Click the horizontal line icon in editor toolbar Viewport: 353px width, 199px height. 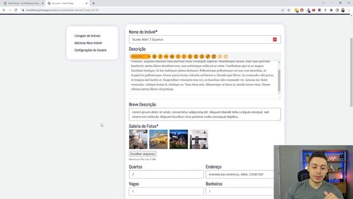point(166,56)
